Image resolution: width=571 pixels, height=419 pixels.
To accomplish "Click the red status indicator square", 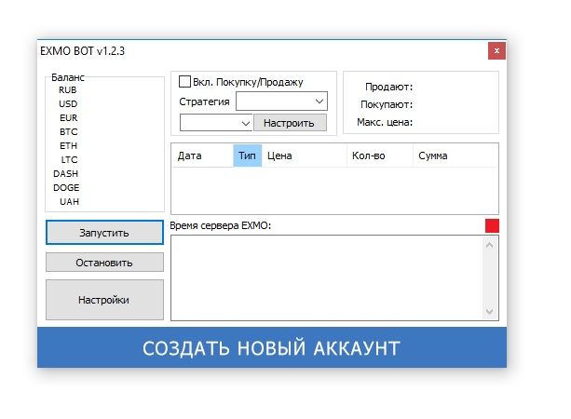I will [x=492, y=225].
